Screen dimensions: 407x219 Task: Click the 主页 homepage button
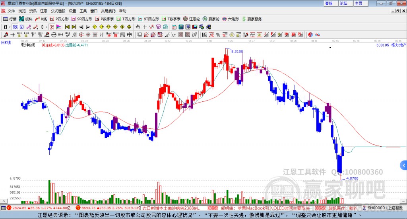click(x=361, y=3)
